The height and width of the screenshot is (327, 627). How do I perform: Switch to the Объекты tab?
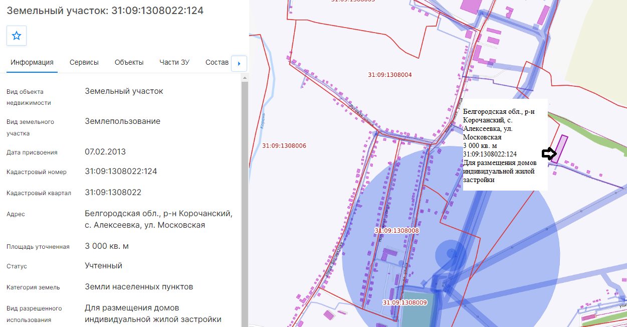[x=129, y=62]
